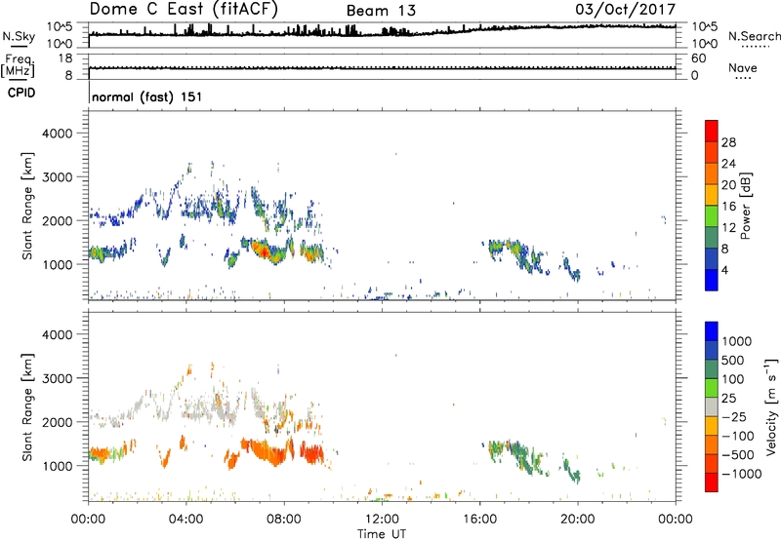Click the "18" tick on the frequency axis
Image resolution: width=781 pixels, height=540 pixels.
tap(65, 58)
